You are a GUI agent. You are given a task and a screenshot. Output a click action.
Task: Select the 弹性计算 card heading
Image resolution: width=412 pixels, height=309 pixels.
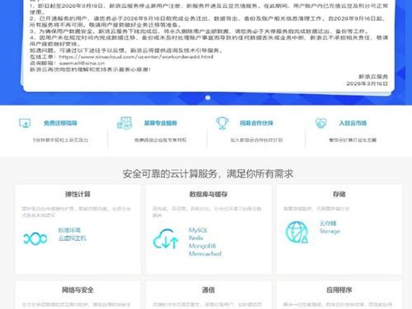click(x=78, y=194)
